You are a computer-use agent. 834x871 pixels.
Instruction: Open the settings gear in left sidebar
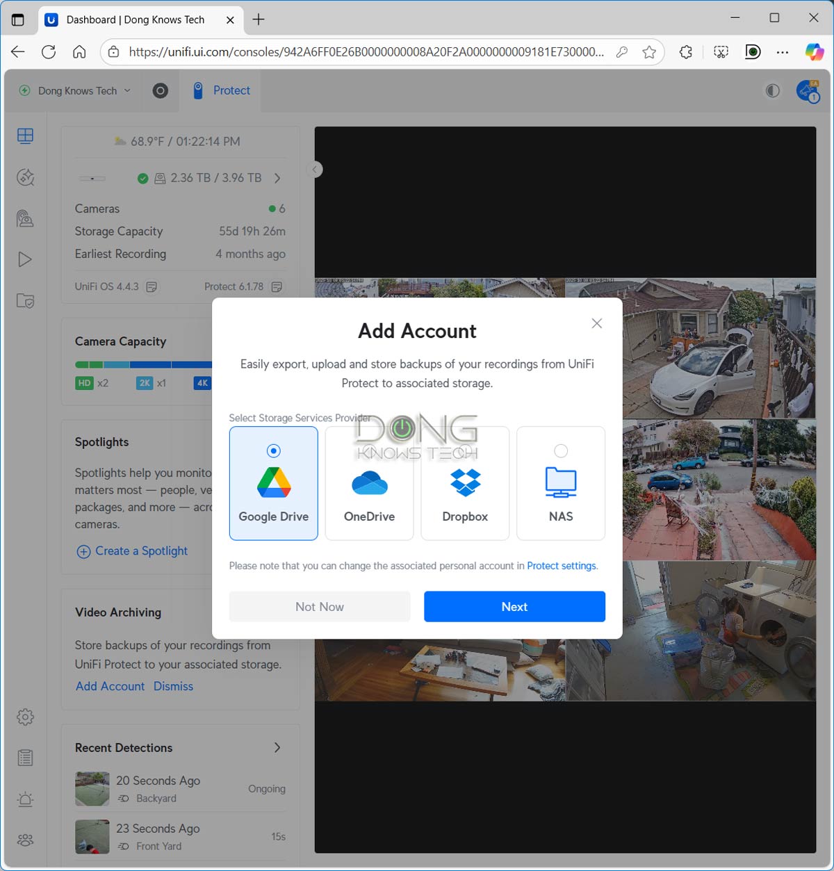(x=25, y=717)
